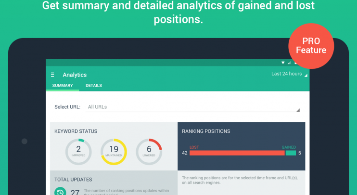The image size is (357, 195).
Task: Select the Maintained keywords ring chart
Action: 114,152
